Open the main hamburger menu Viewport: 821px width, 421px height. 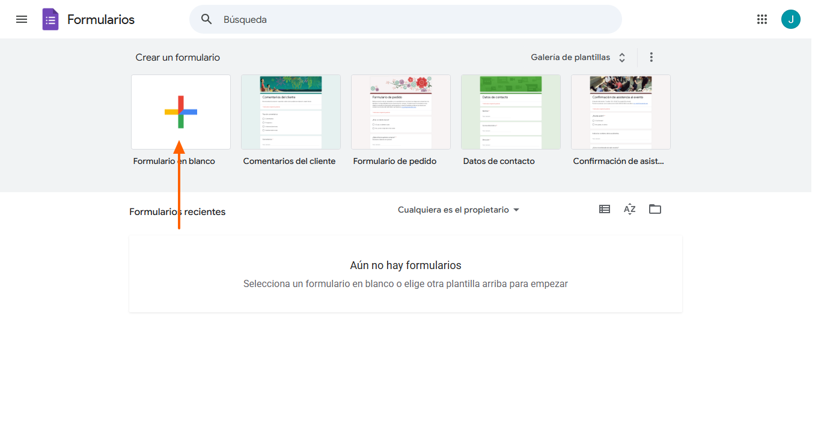tap(22, 19)
